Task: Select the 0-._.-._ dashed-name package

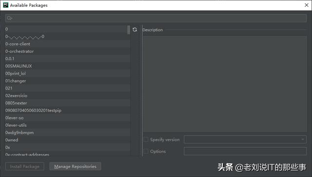Action: 67,36
